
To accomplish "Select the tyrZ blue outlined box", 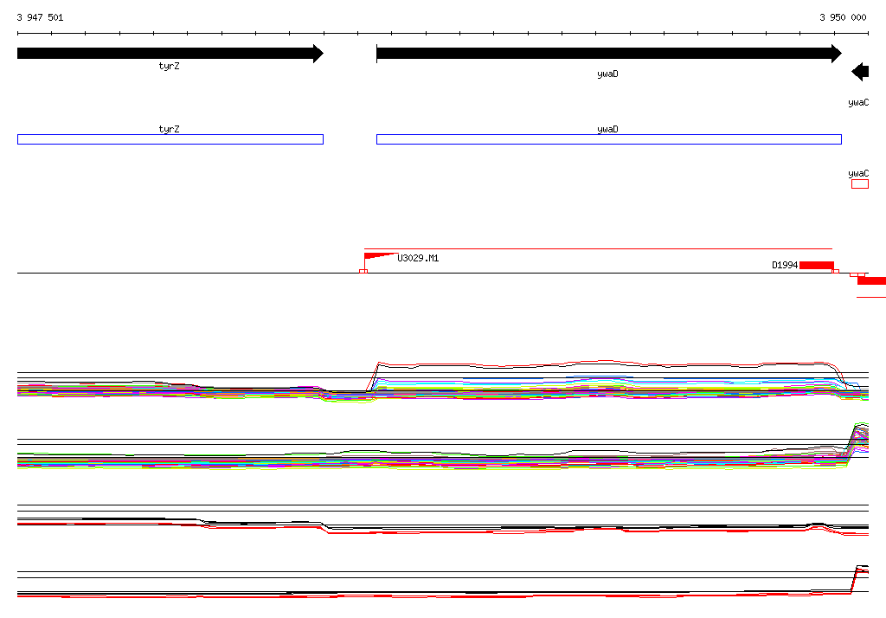I will tap(170, 139).
